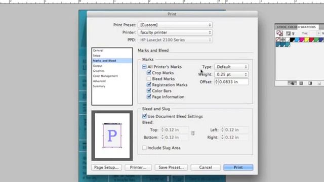Click the bleed chain link icon
Viewport: 324px width, 182px height.
[x=193, y=133]
